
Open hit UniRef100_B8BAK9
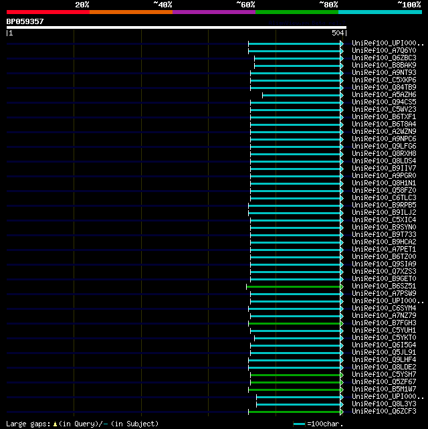384,66
